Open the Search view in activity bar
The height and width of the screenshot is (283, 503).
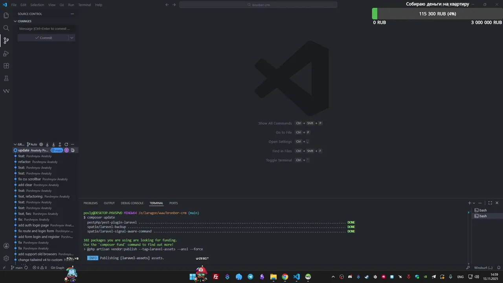[6, 28]
